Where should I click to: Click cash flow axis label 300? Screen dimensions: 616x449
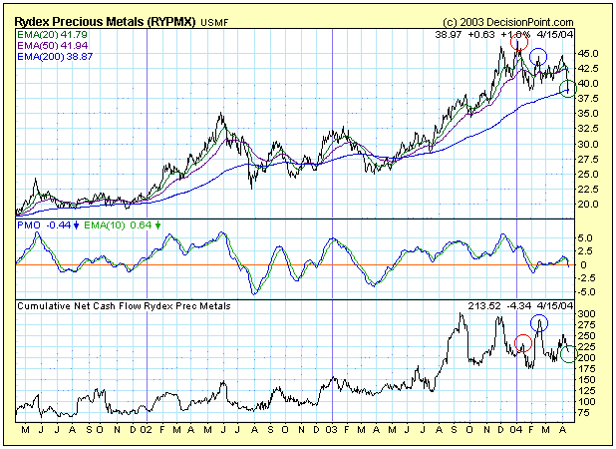[x=586, y=313]
